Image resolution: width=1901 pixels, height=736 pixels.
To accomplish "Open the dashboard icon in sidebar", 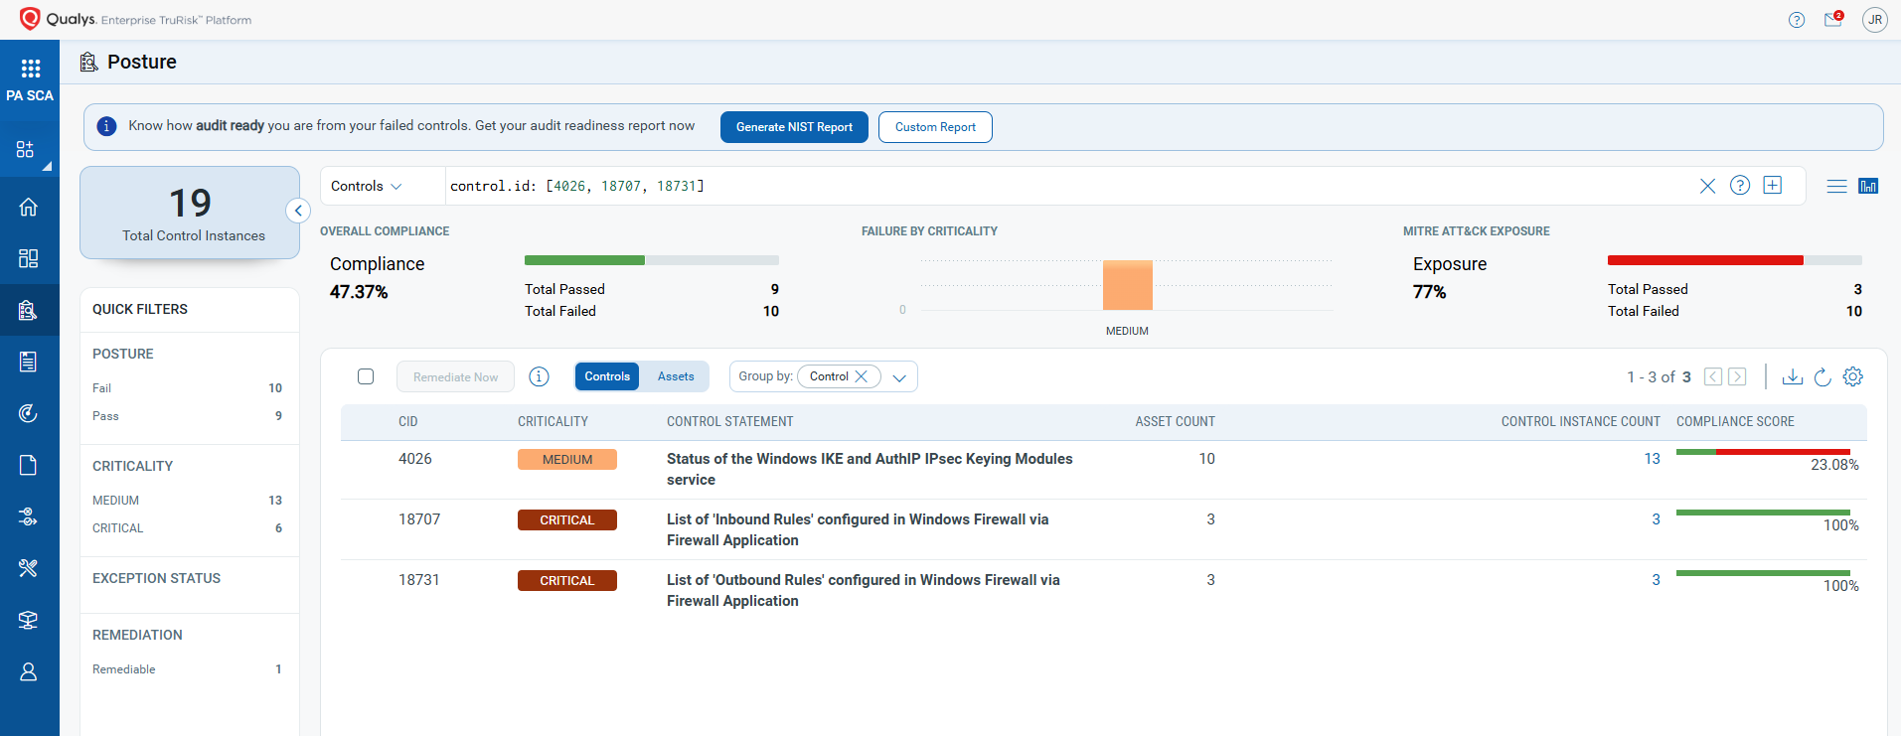I will pyautogui.click(x=29, y=258).
